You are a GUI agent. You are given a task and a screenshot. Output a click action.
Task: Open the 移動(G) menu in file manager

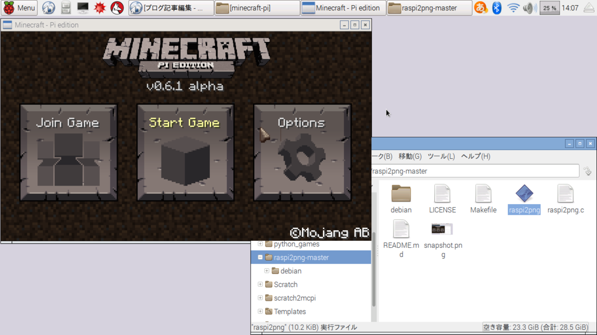(410, 156)
